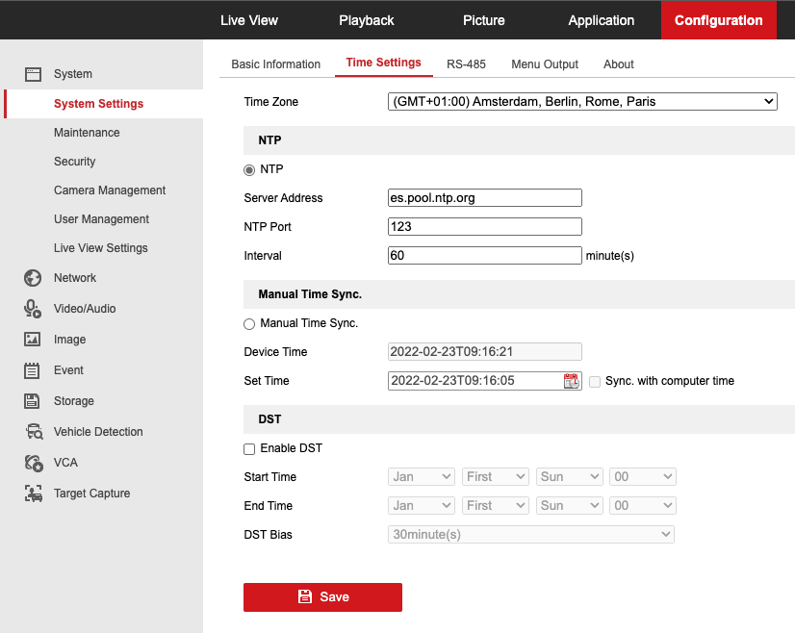Open Network section via globe icon

point(33,278)
